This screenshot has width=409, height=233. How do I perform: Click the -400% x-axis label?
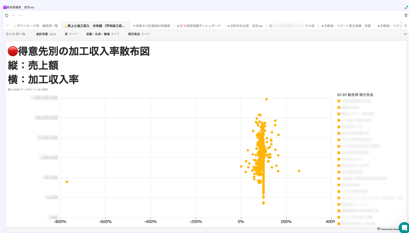pos(151,221)
